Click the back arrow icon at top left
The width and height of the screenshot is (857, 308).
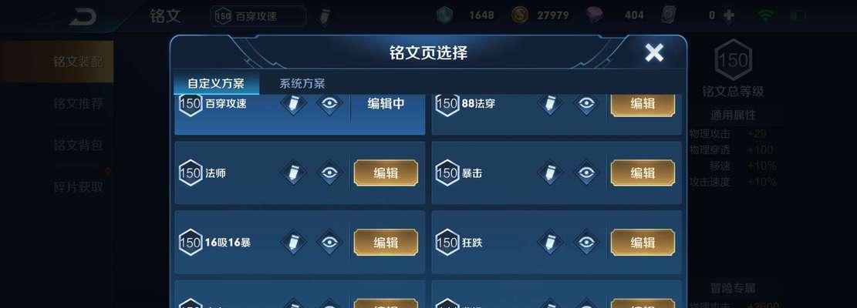pos(83,16)
